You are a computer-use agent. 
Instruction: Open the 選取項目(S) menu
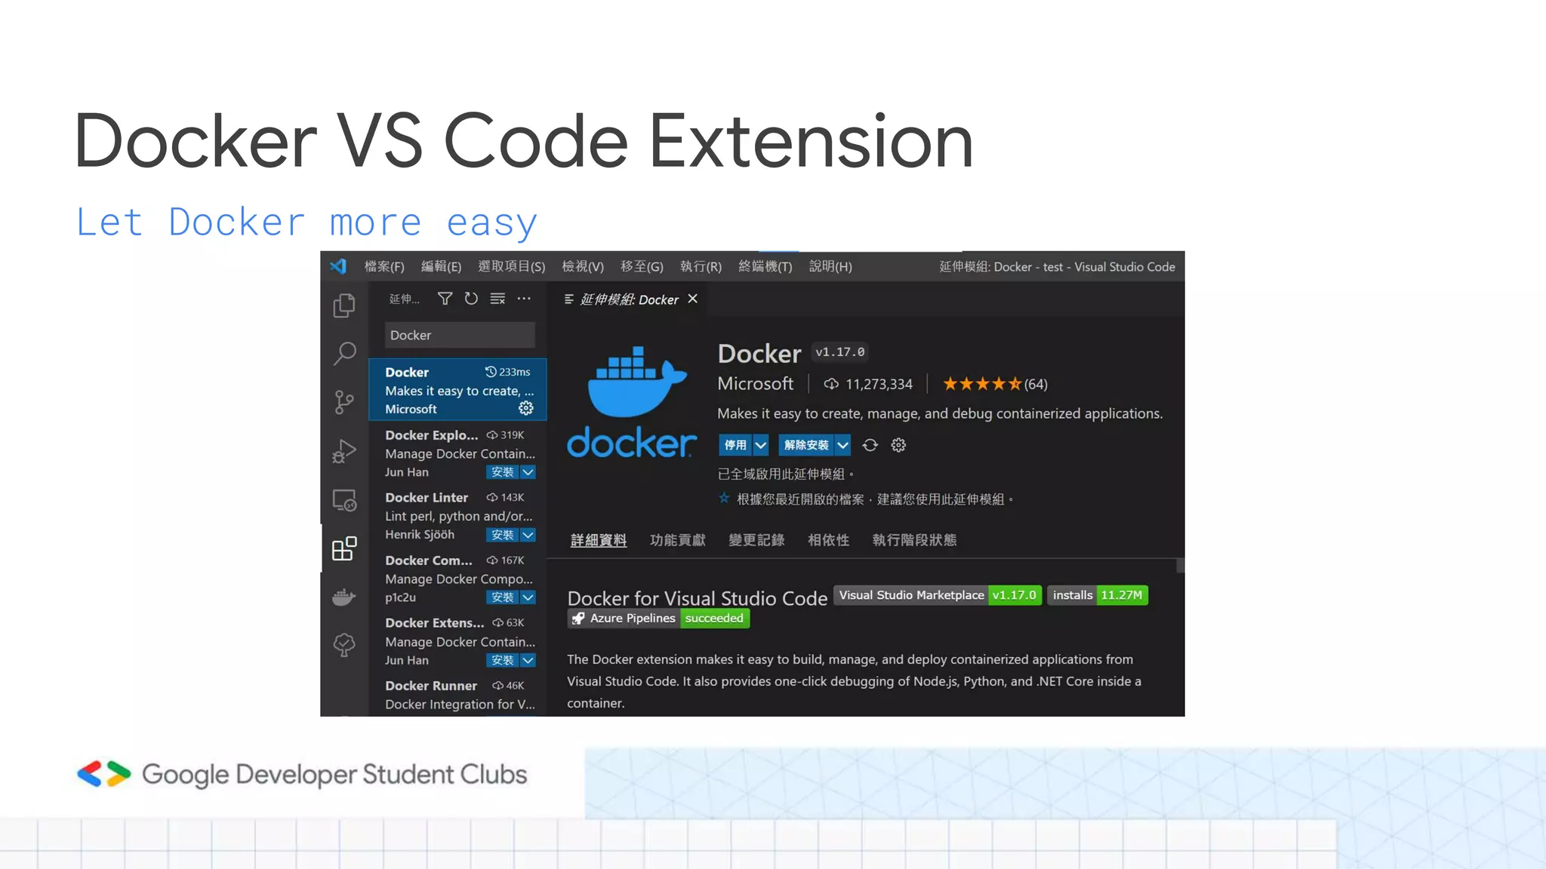point(511,266)
